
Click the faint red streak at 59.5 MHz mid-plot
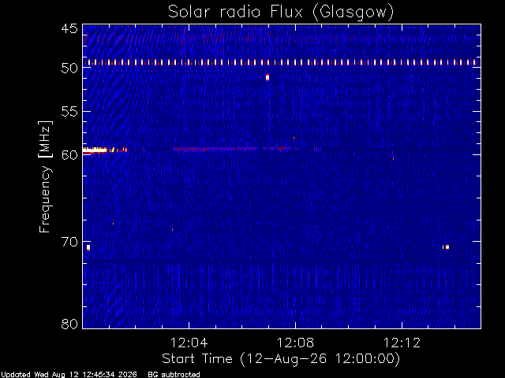pos(232,149)
